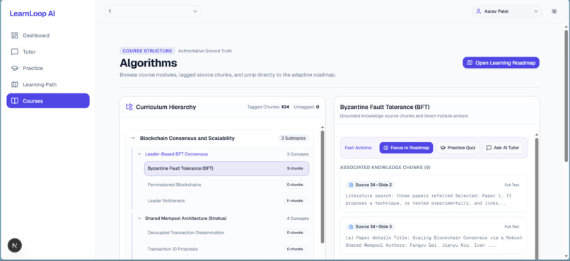Open the Tutor section in sidebar
Image resolution: width=570 pixels, height=261 pixels.
pos(48,52)
